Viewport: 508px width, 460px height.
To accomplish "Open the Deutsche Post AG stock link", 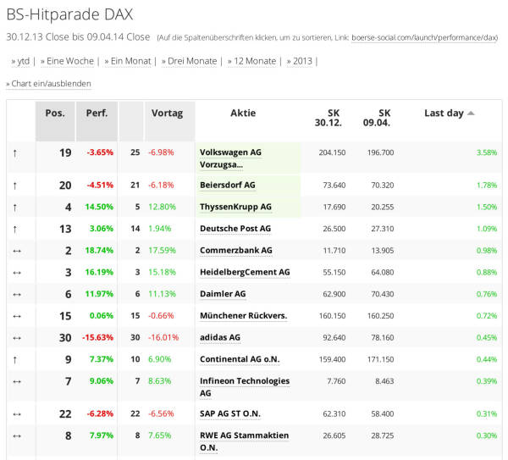I will tap(235, 229).
